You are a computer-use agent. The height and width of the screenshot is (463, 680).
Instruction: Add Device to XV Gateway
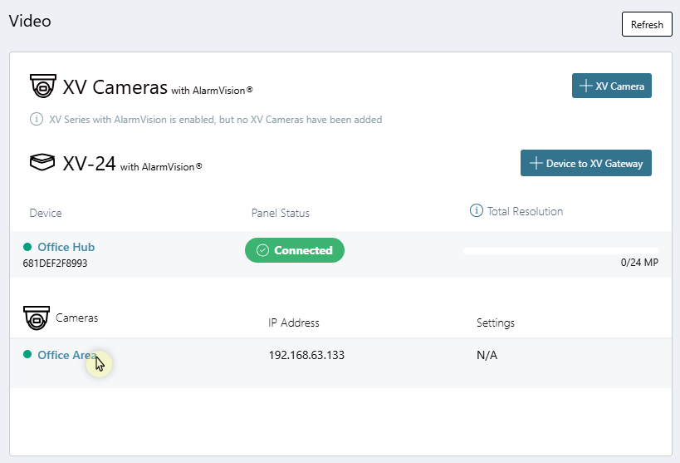(x=585, y=164)
